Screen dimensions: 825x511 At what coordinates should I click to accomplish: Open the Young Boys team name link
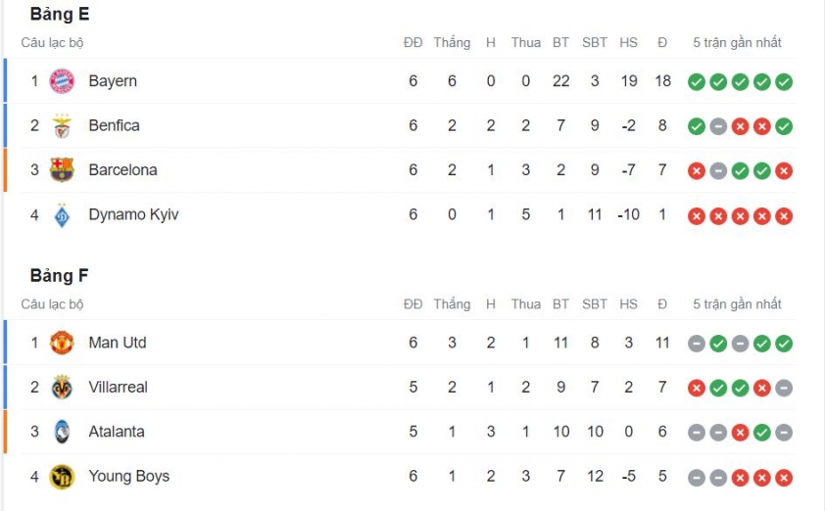click(x=129, y=477)
